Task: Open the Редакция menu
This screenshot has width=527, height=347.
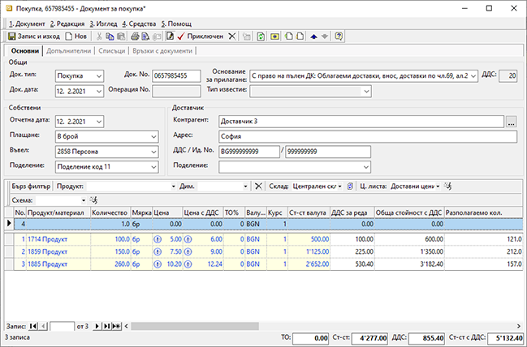Action: point(66,24)
